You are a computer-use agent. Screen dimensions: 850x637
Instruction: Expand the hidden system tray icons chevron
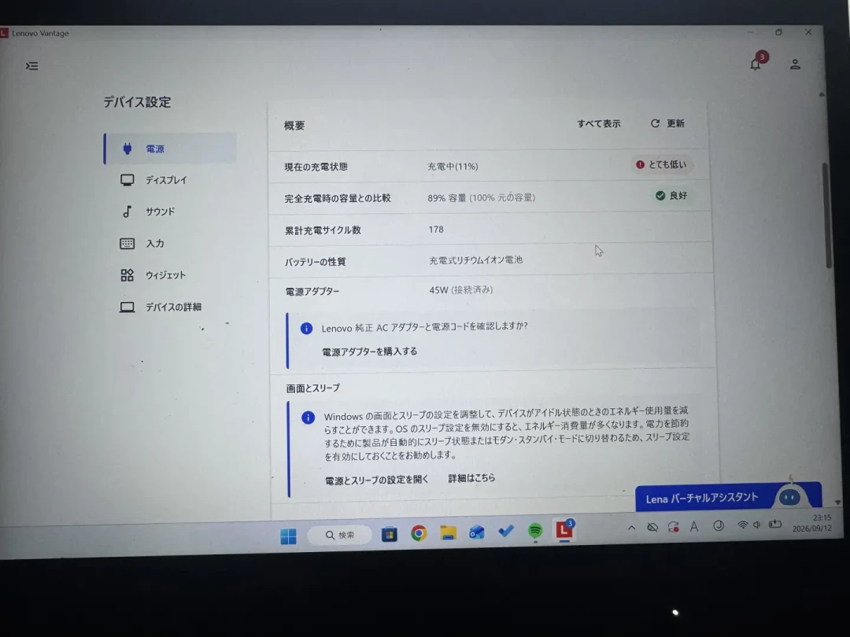[631, 528]
